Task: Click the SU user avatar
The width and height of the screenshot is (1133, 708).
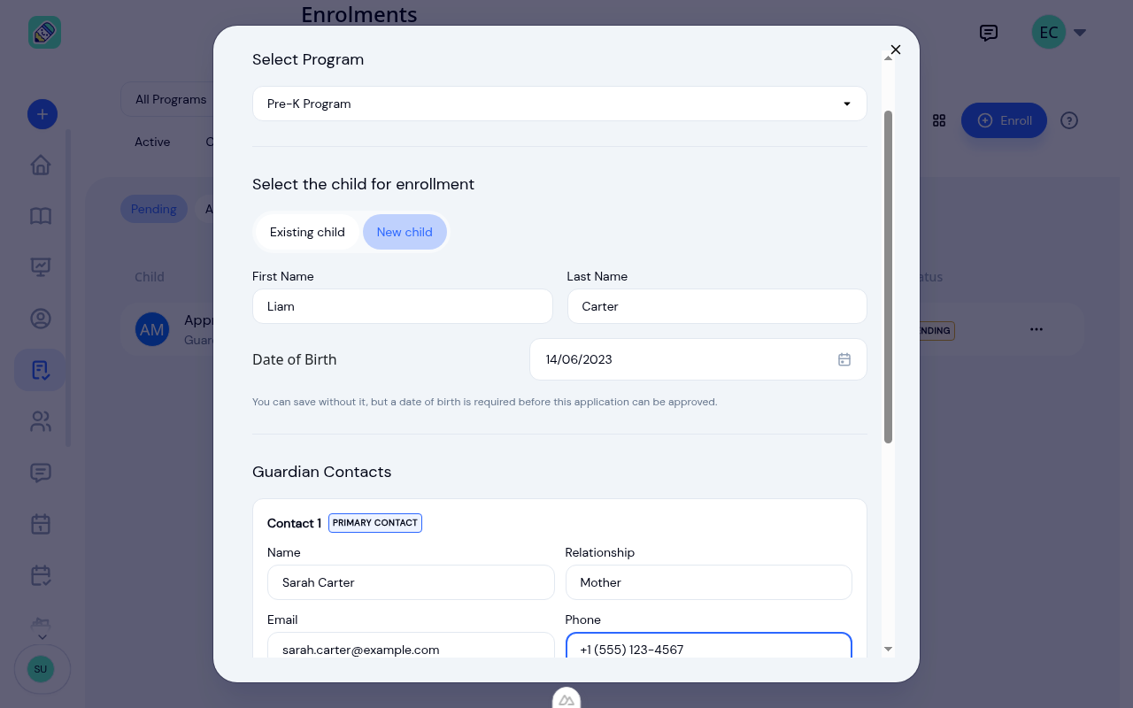Action: [x=41, y=669]
